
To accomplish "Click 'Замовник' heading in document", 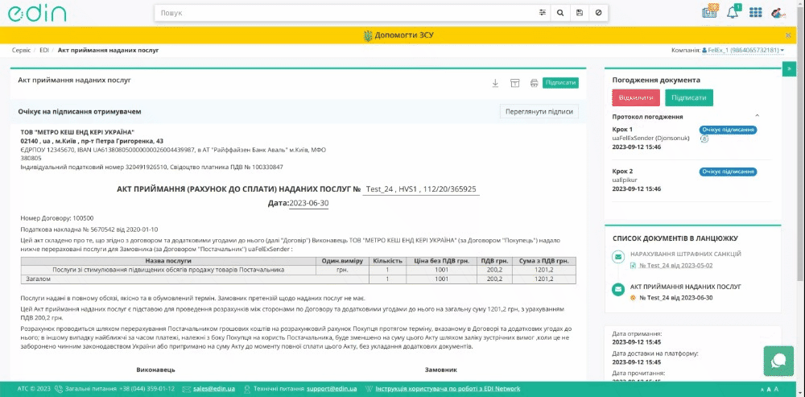I will pyautogui.click(x=441, y=370).
